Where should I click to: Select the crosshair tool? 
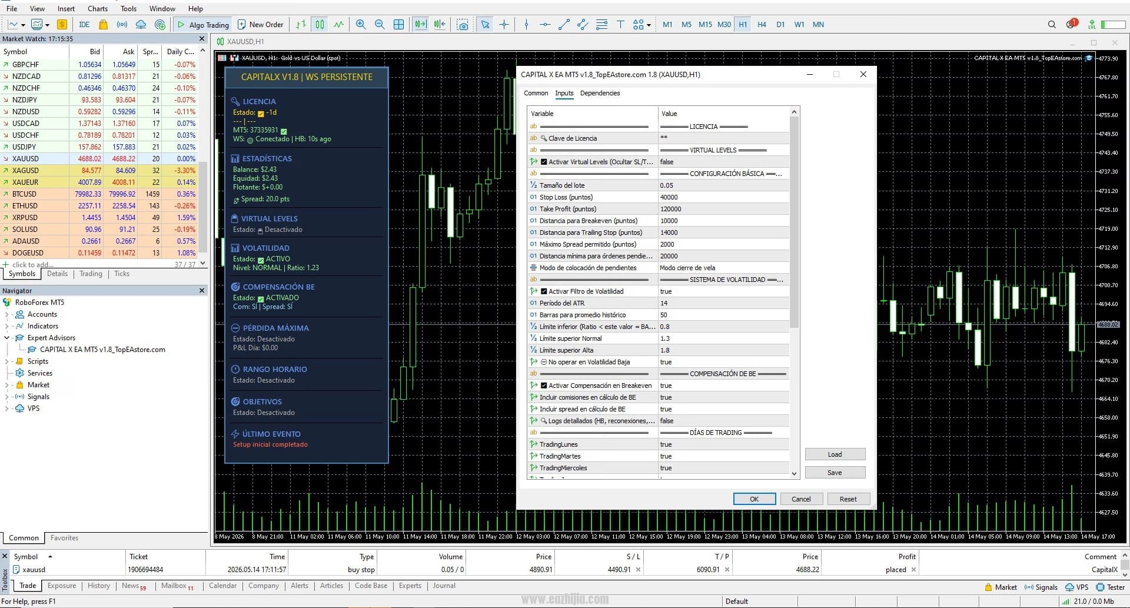click(504, 25)
